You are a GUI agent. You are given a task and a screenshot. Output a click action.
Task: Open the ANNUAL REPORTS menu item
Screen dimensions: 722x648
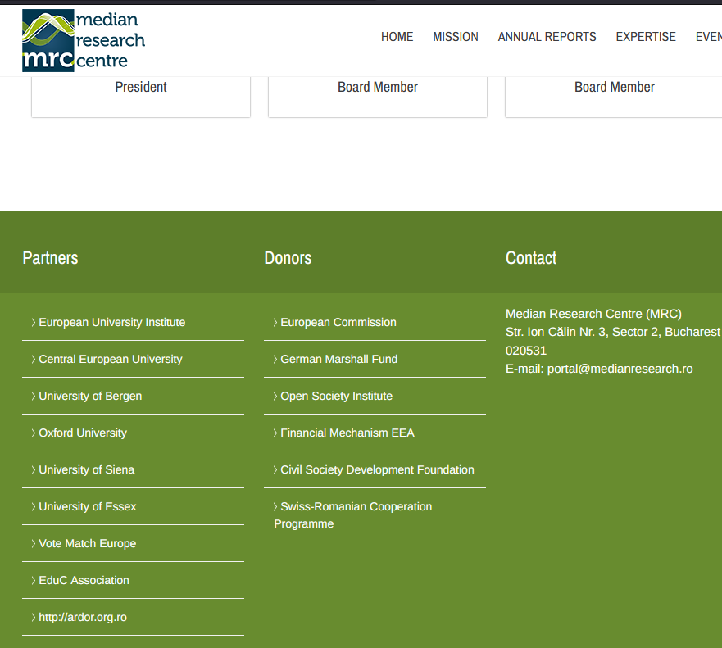(547, 37)
